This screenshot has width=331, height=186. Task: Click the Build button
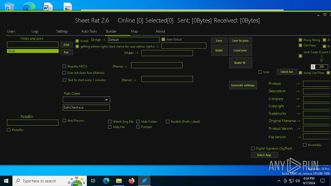click(219, 50)
